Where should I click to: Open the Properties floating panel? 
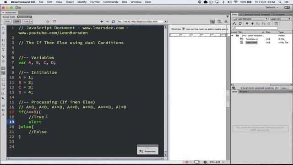point(147,151)
